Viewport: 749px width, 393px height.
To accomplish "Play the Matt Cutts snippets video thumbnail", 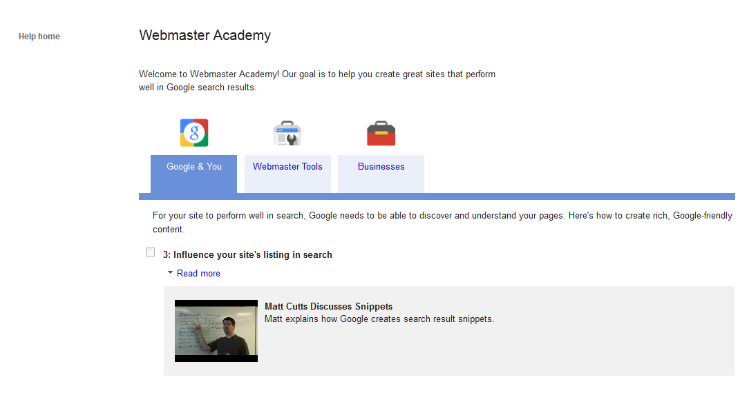I will point(216,330).
